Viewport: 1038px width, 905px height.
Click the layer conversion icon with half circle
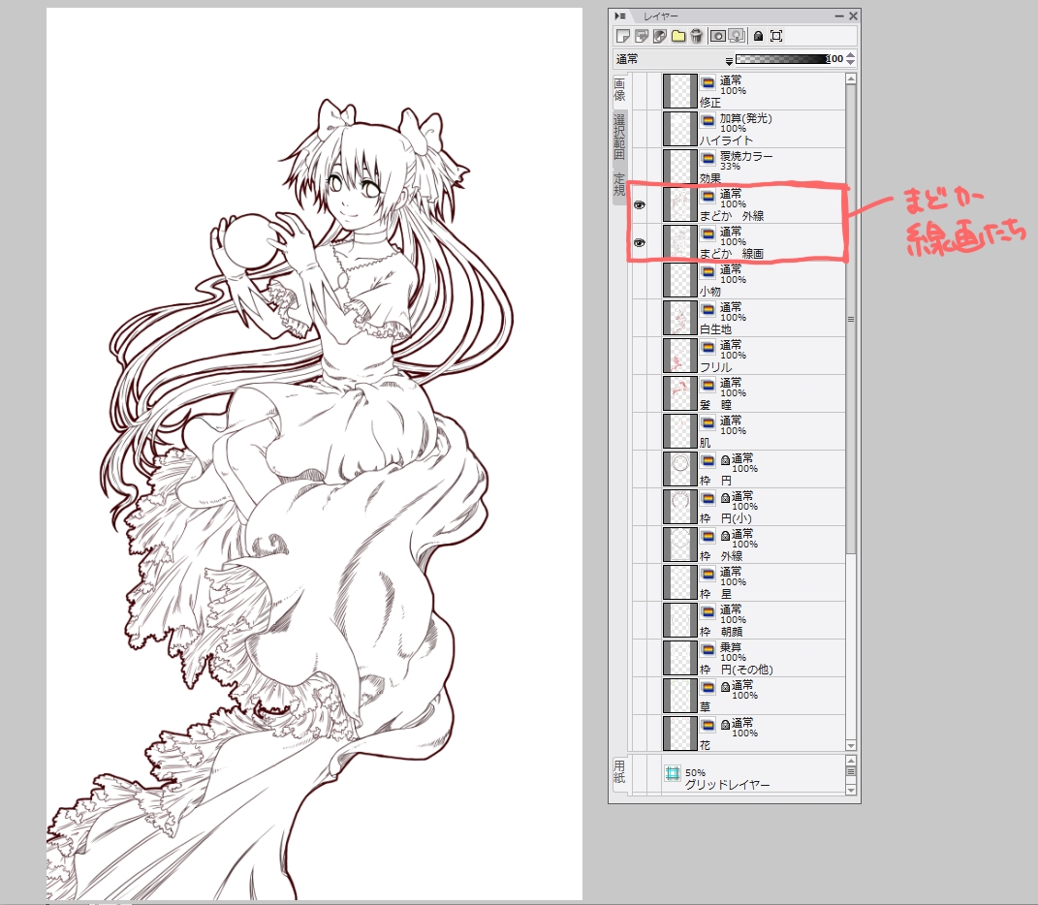pyautogui.click(x=660, y=36)
